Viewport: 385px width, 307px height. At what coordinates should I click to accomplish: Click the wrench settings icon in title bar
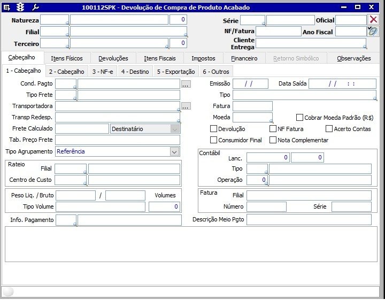pyautogui.click(x=35, y=7)
